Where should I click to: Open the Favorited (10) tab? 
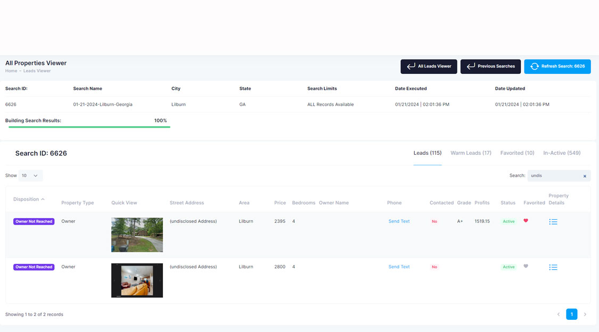(517, 153)
